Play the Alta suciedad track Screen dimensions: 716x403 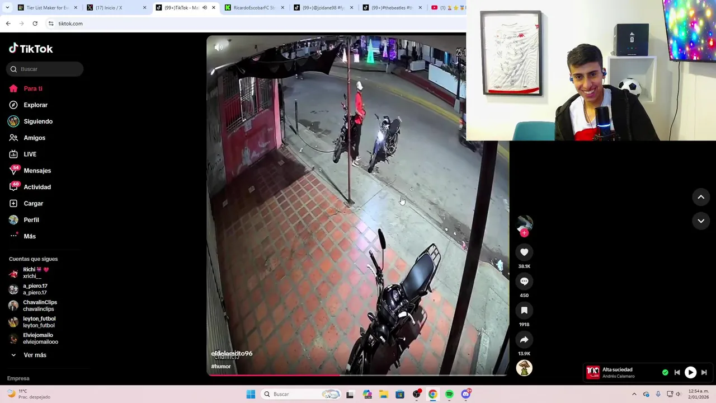tap(690, 372)
